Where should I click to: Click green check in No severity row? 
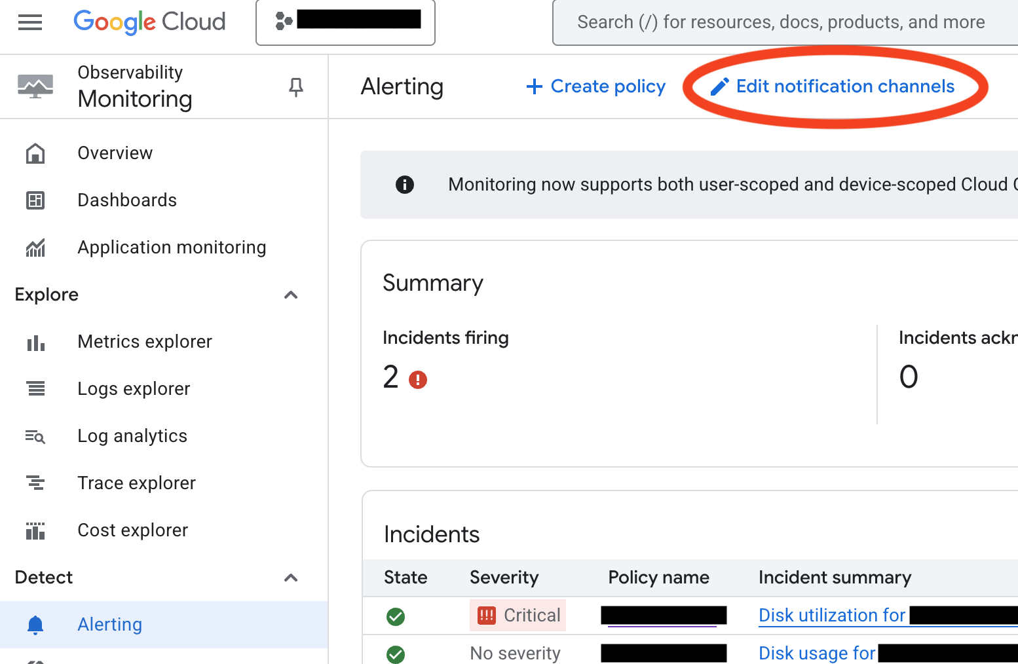click(x=396, y=654)
